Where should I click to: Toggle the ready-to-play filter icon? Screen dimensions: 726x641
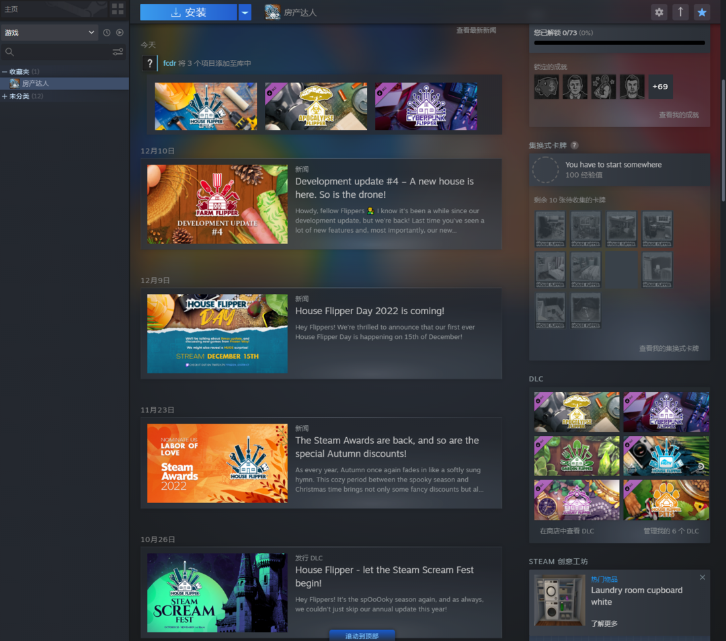click(x=120, y=32)
